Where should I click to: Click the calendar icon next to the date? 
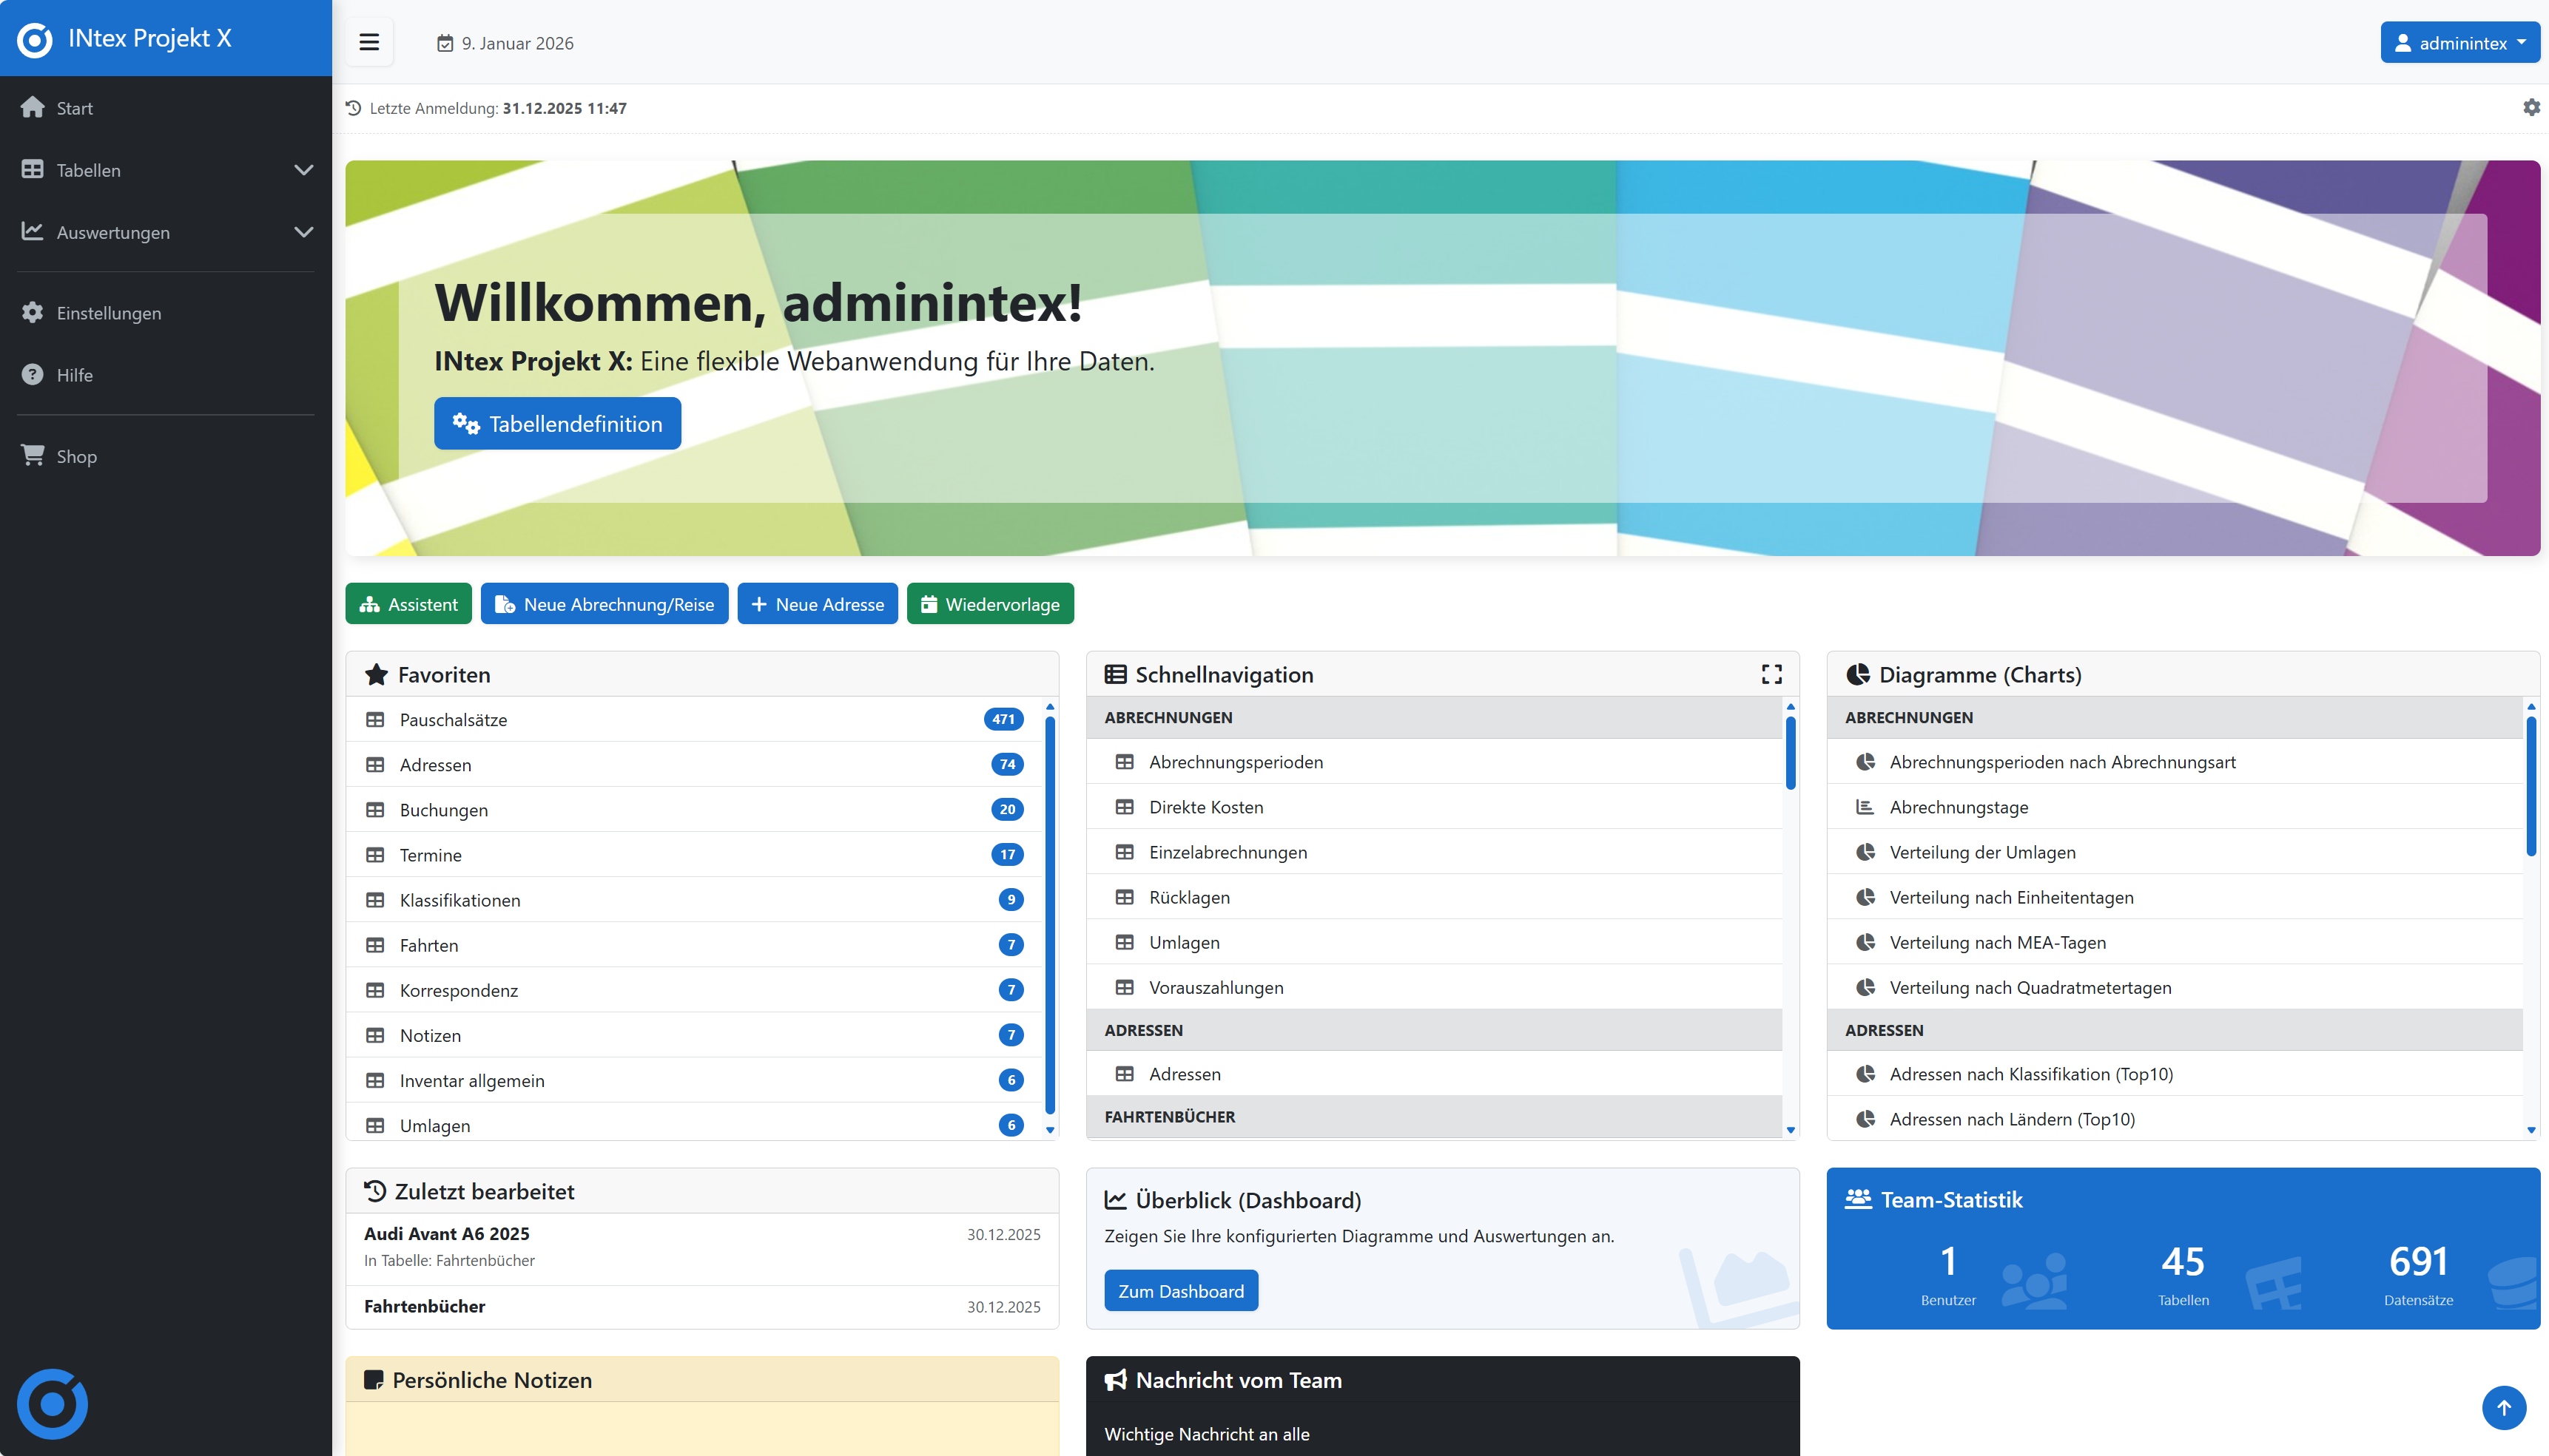(x=446, y=43)
